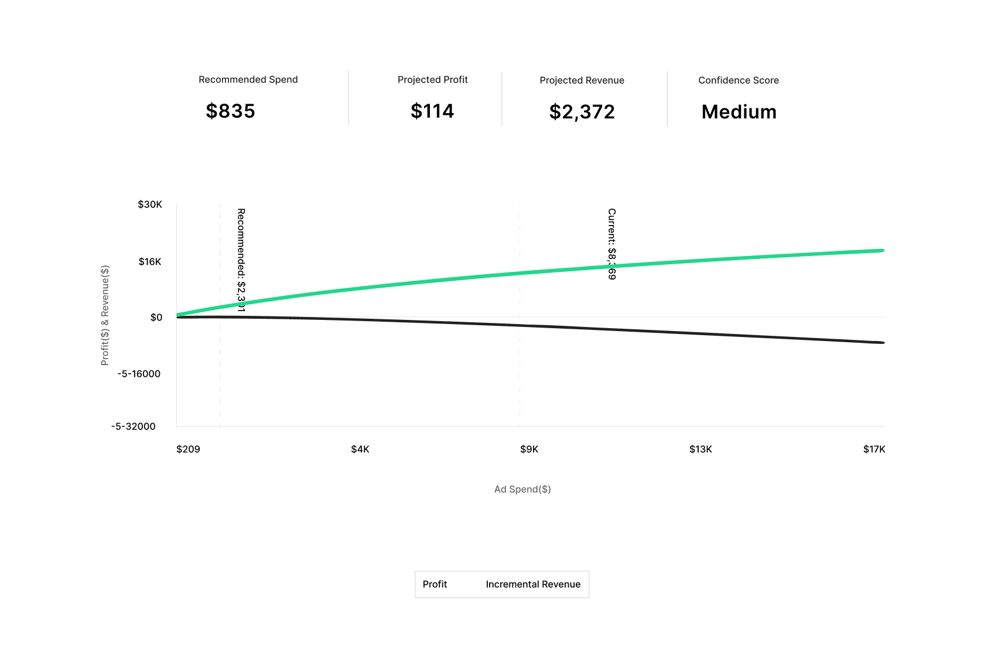The width and height of the screenshot is (984, 668).
Task: Select the Medium confidence score value
Action: point(739,111)
